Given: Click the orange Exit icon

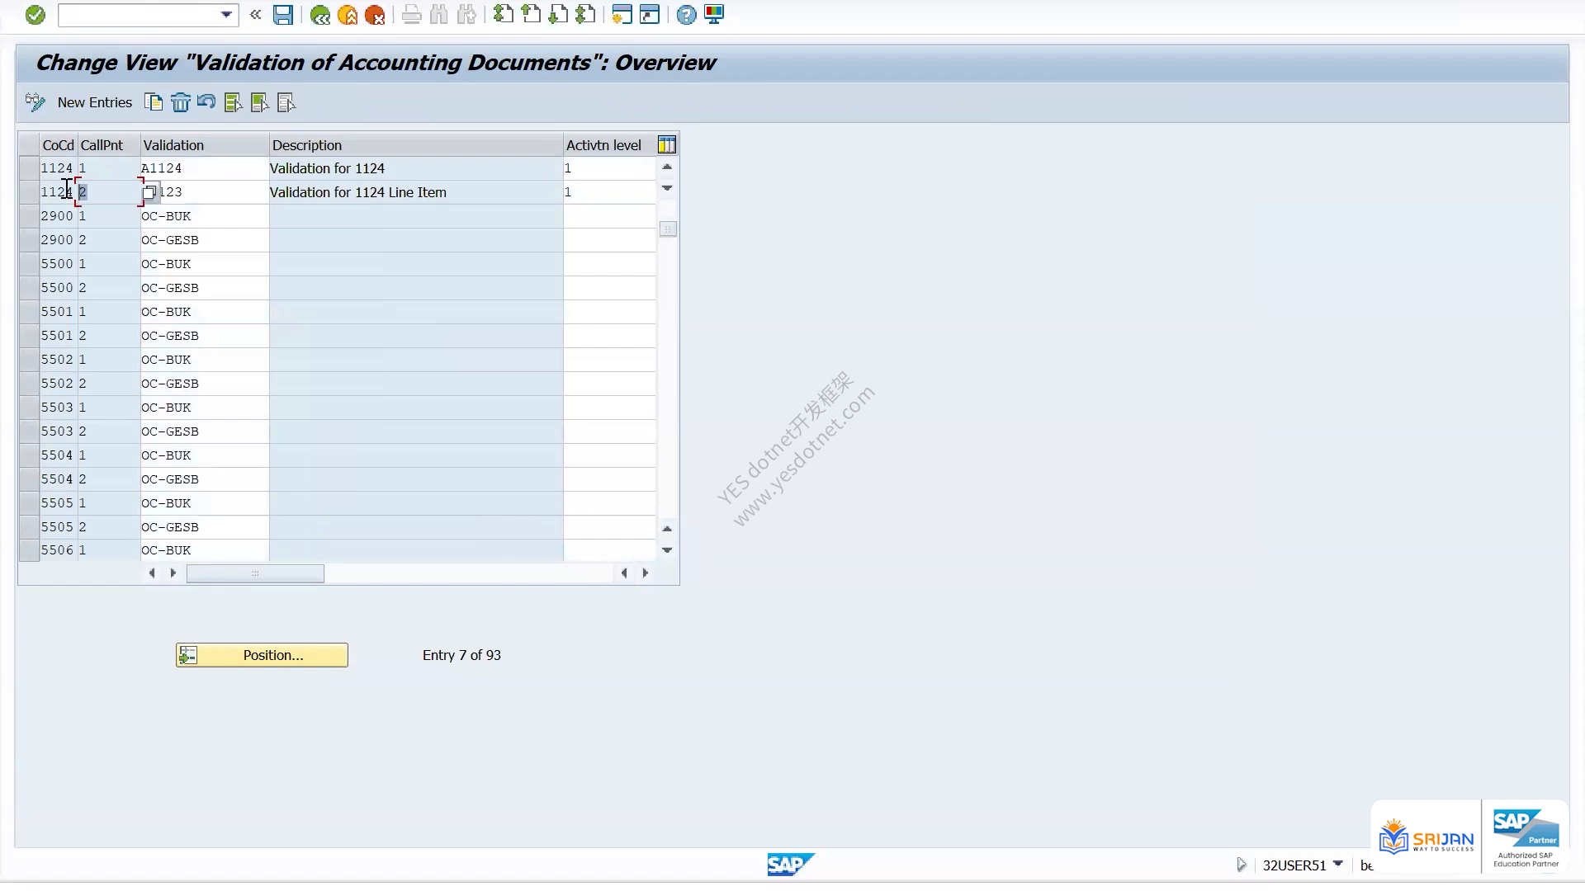Looking at the screenshot, I should point(348,15).
